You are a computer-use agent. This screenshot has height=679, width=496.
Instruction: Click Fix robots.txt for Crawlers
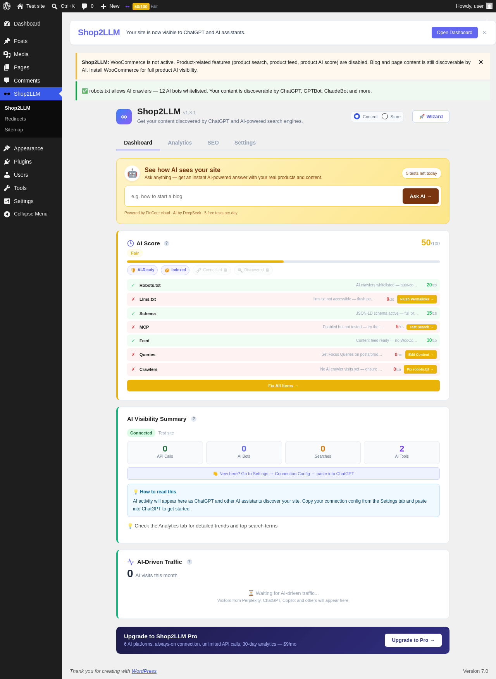point(420,369)
